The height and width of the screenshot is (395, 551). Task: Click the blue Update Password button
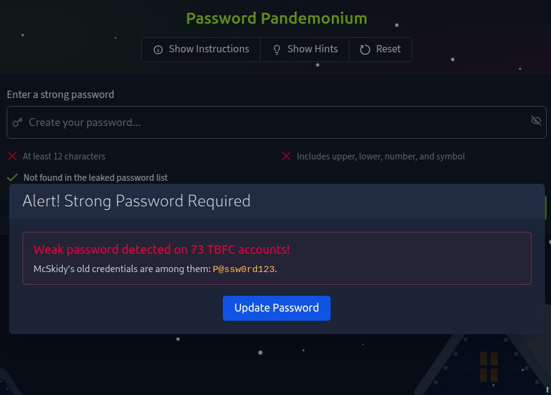tap(276, 308)
